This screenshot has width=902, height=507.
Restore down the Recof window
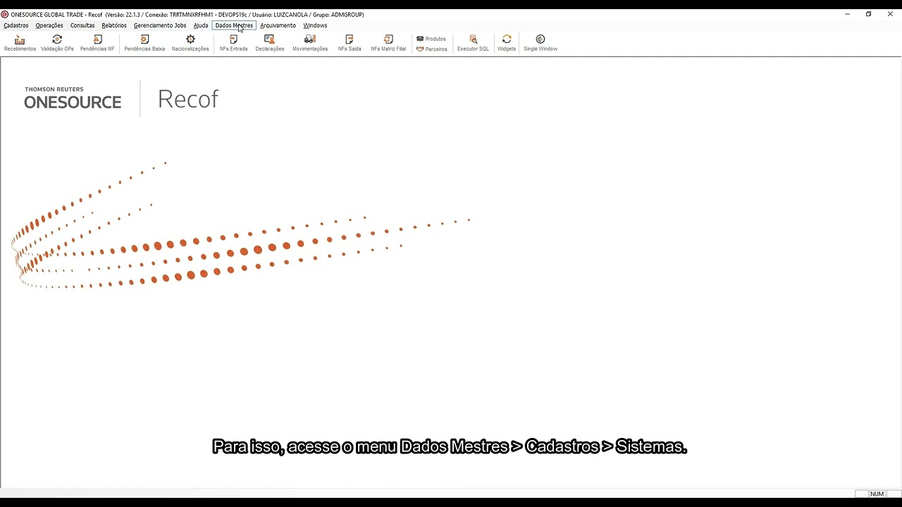click(868, 14)
